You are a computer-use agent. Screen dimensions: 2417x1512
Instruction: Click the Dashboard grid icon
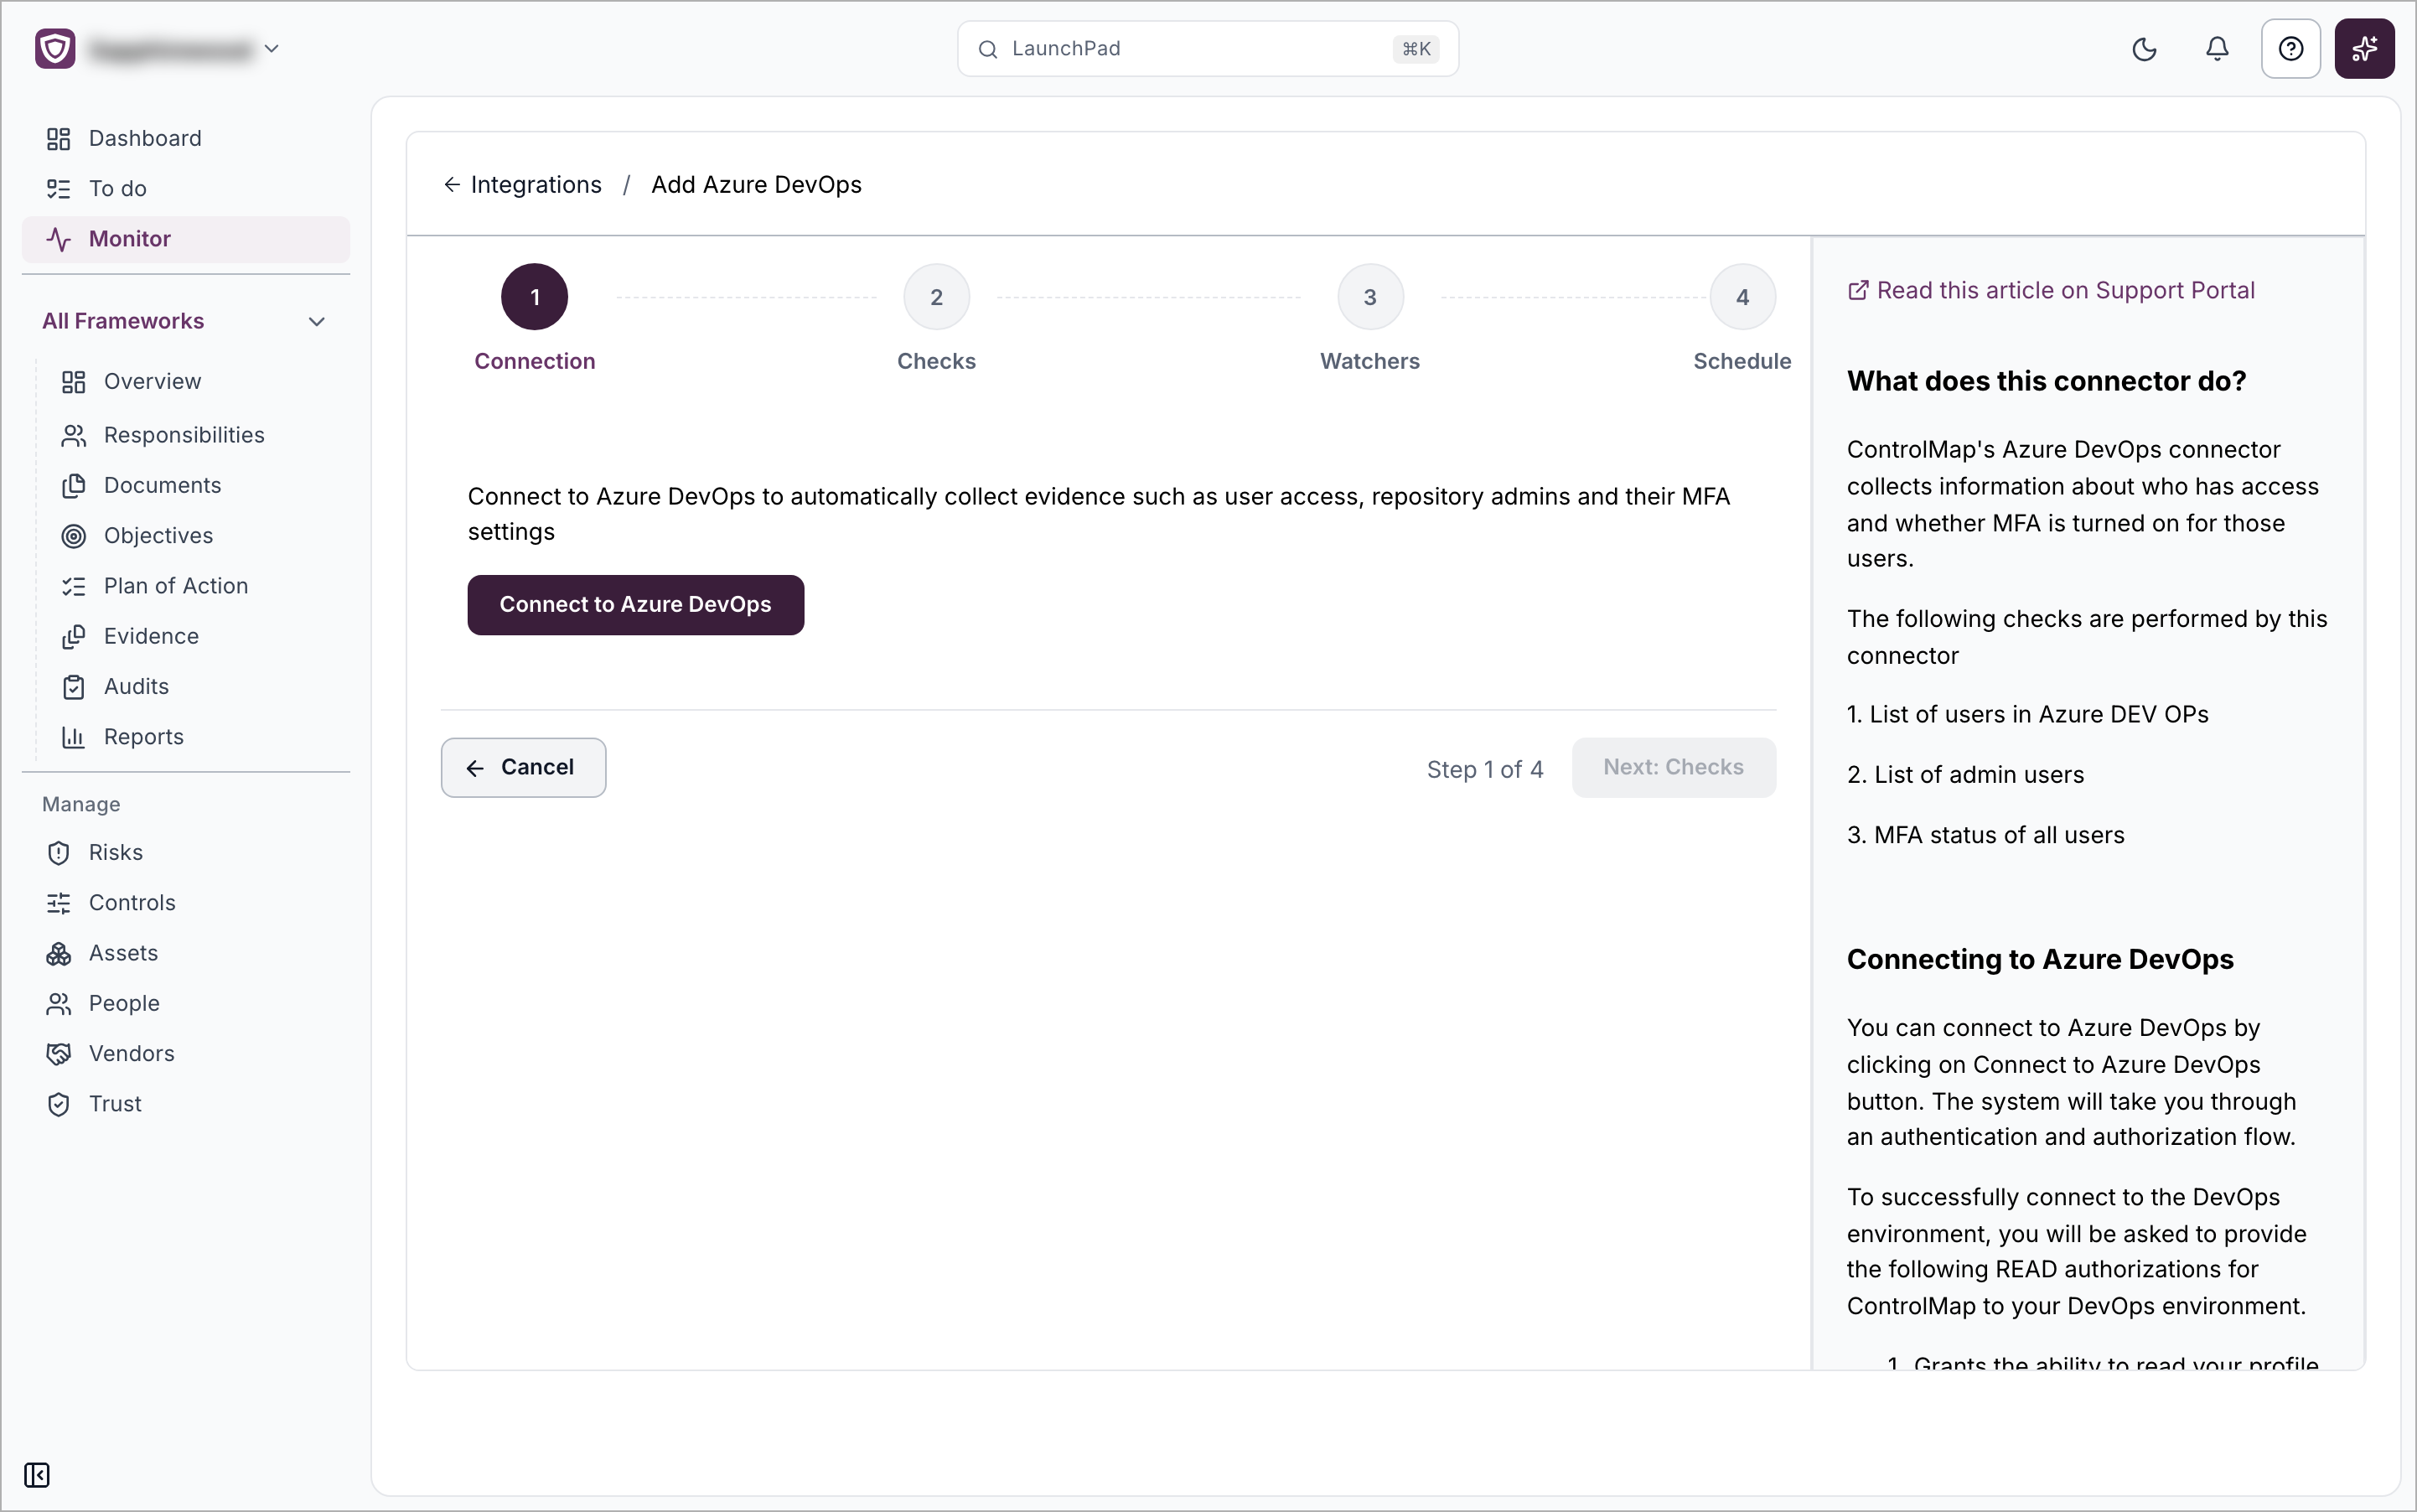tap(59, 139)
